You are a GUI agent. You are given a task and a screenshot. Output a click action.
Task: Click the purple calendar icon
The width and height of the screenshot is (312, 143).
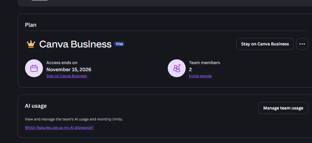(x=34, y=68)
